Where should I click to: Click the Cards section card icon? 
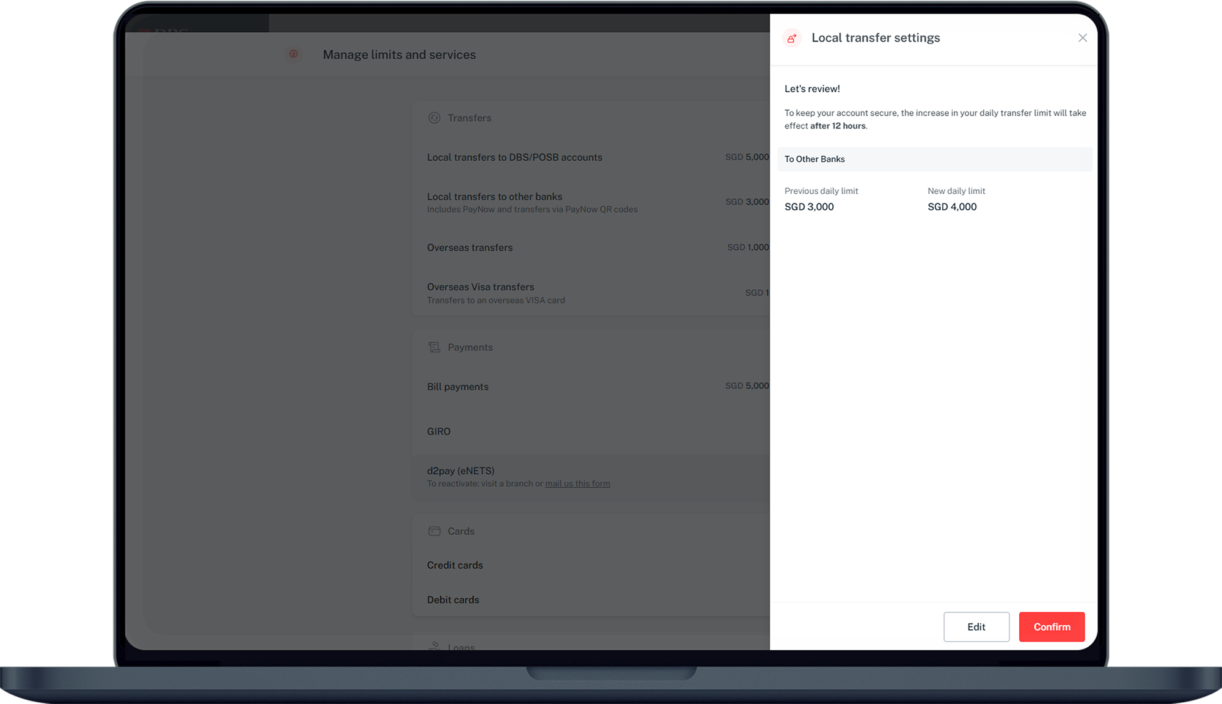coord(434,531)
